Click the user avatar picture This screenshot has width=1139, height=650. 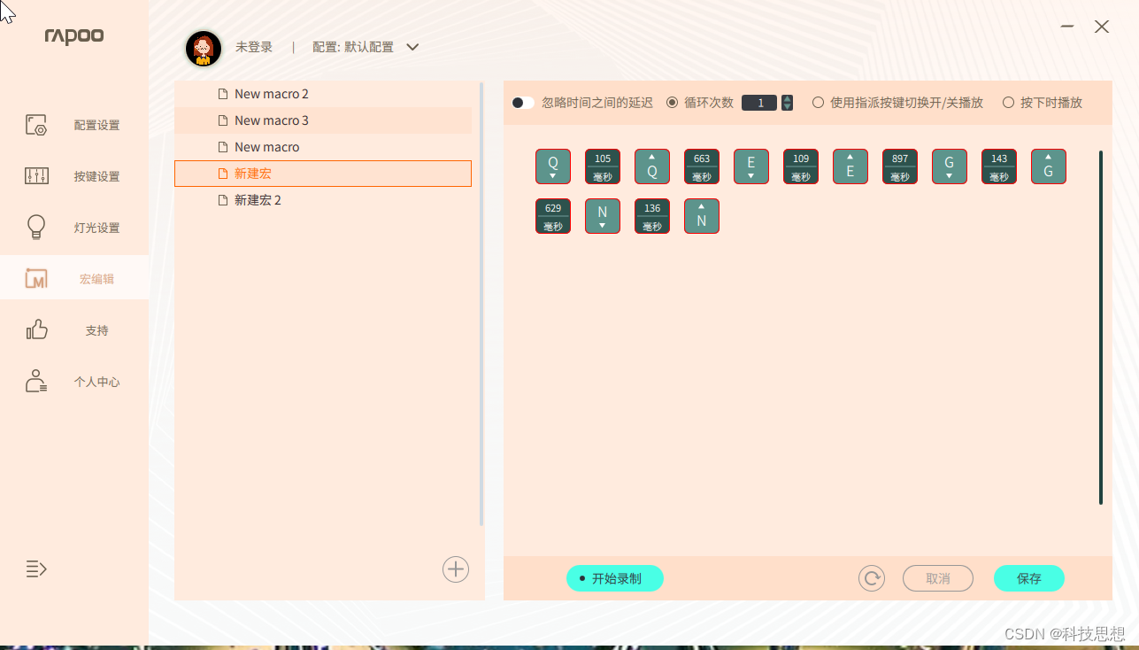click(204, 48)
